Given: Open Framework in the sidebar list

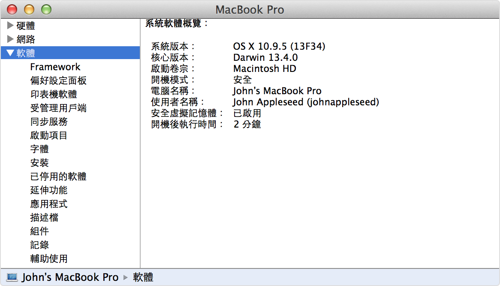Looking at the screenshot, I should 55,67.
